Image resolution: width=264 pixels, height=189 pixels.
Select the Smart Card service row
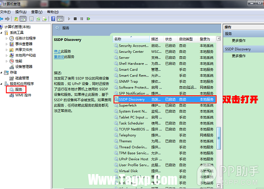click(x=165, y=70)
